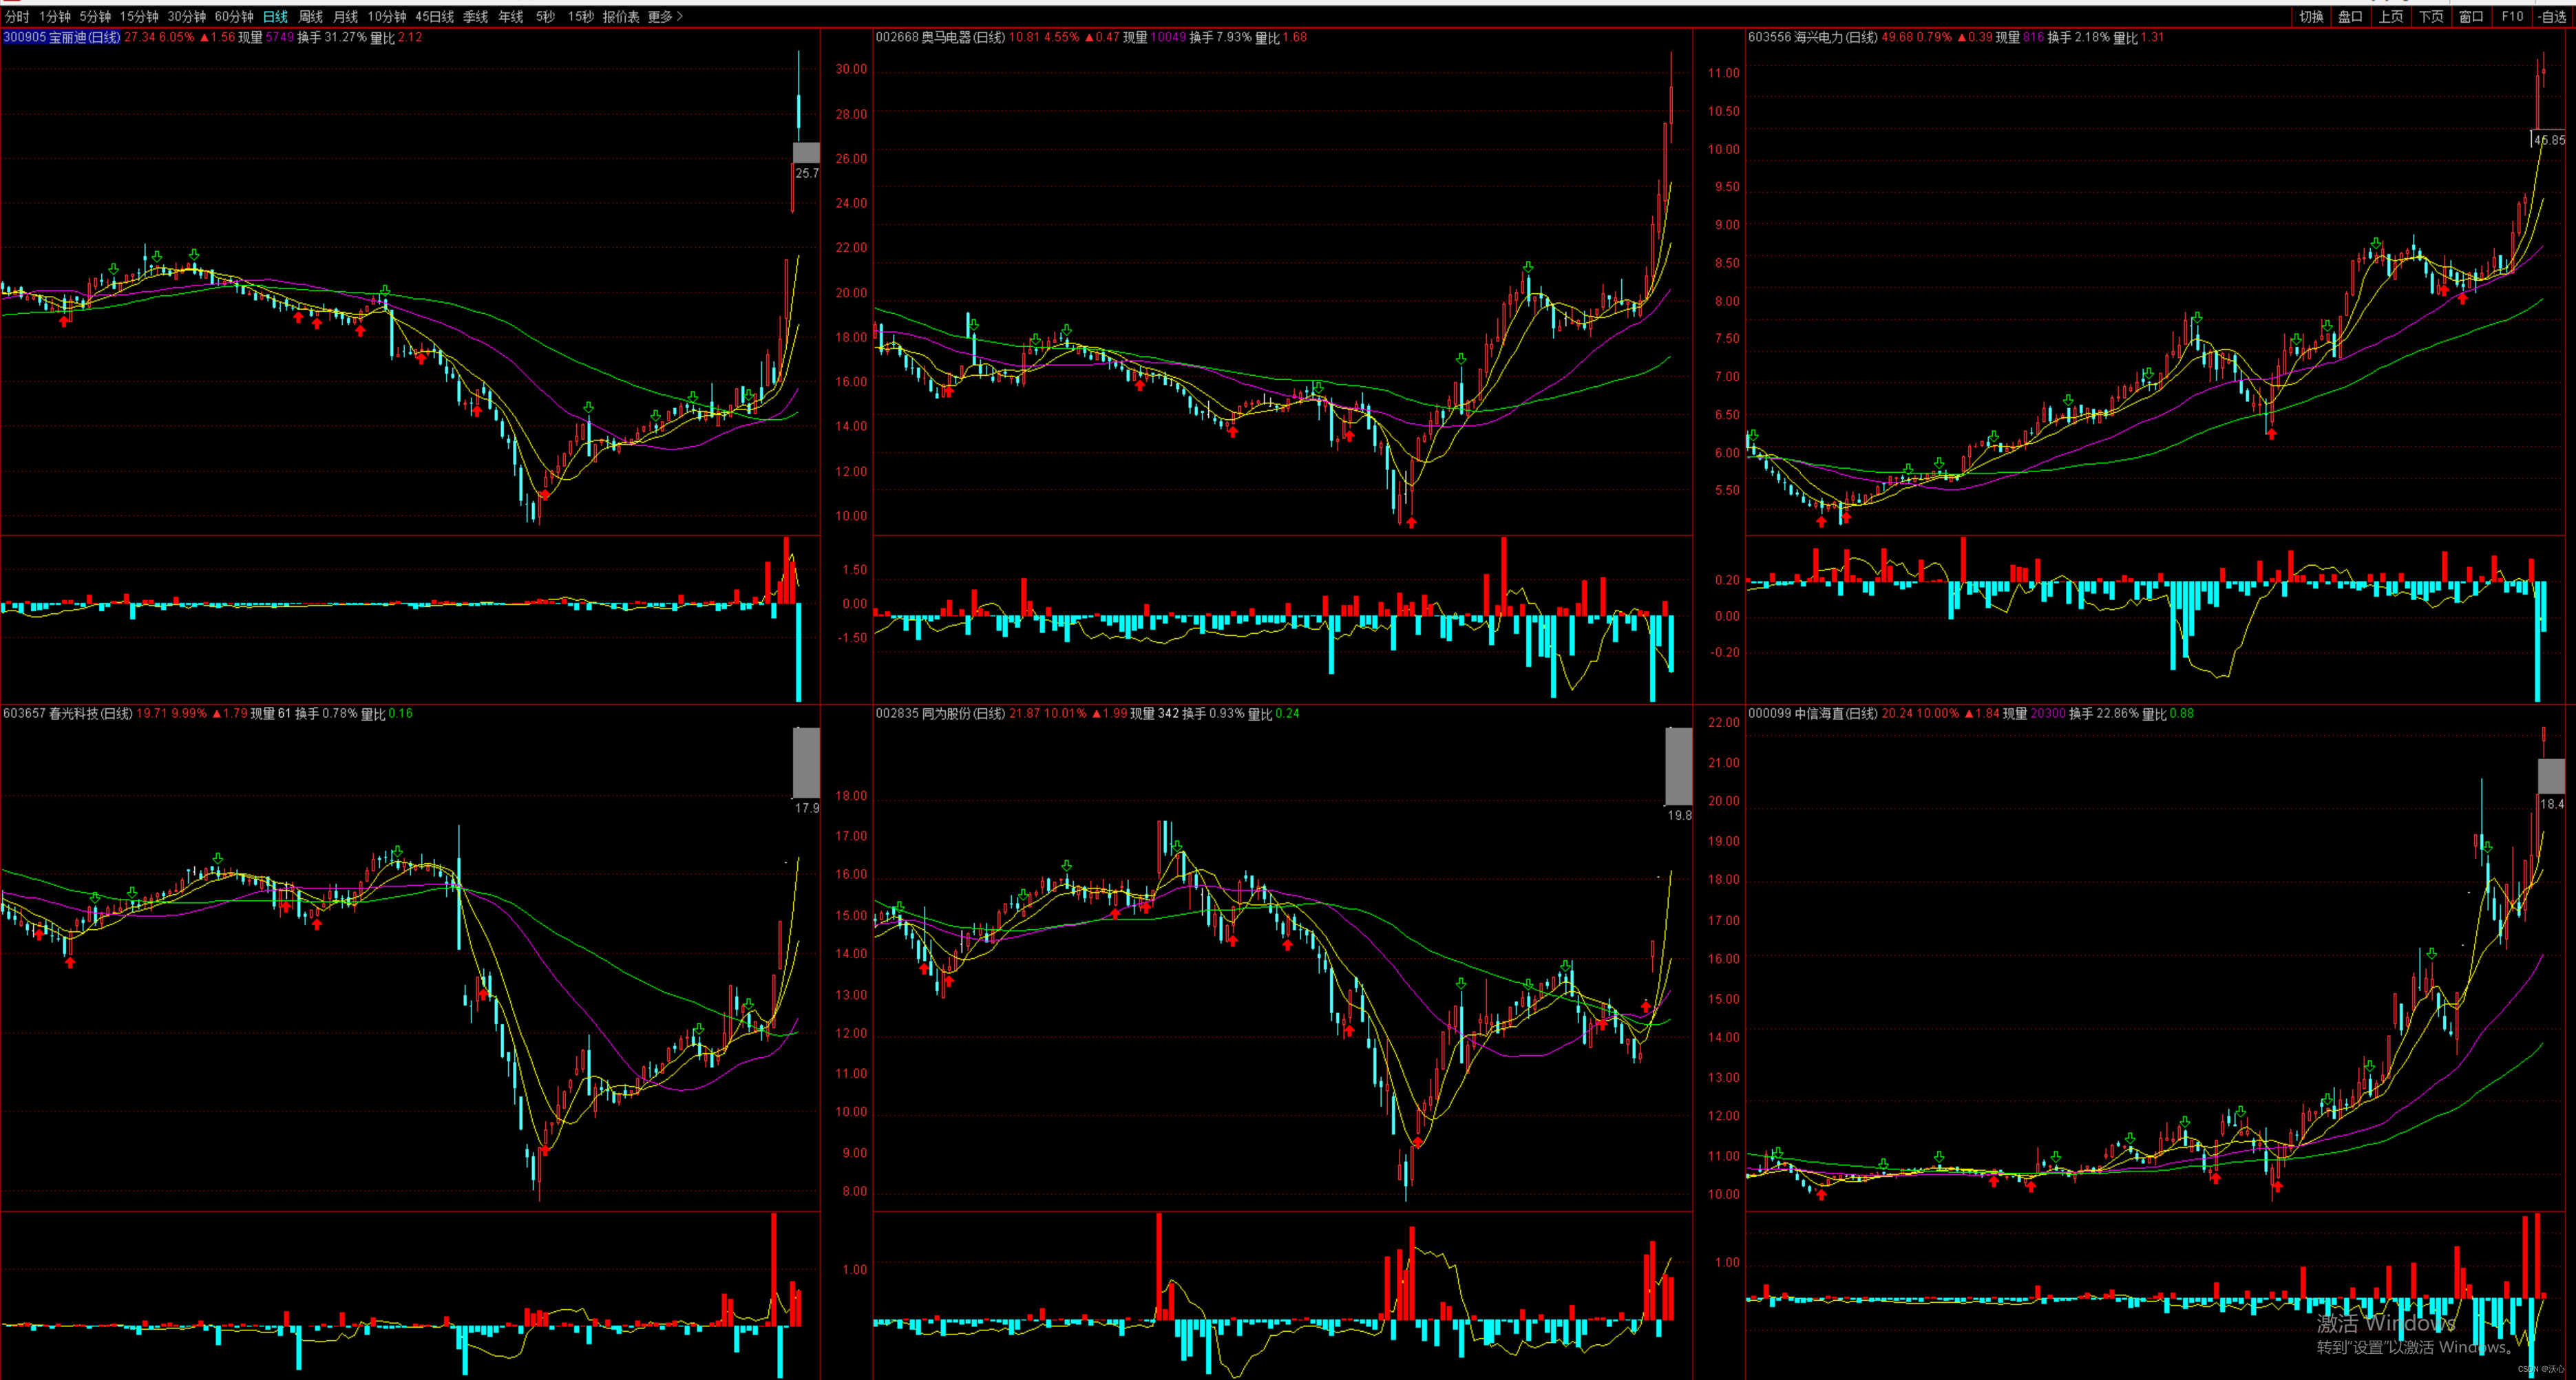Click 换手 31.27% turnover value for 宝丽迪
This screenshot has height=1380, width=2576.
(x=332, y=38)
